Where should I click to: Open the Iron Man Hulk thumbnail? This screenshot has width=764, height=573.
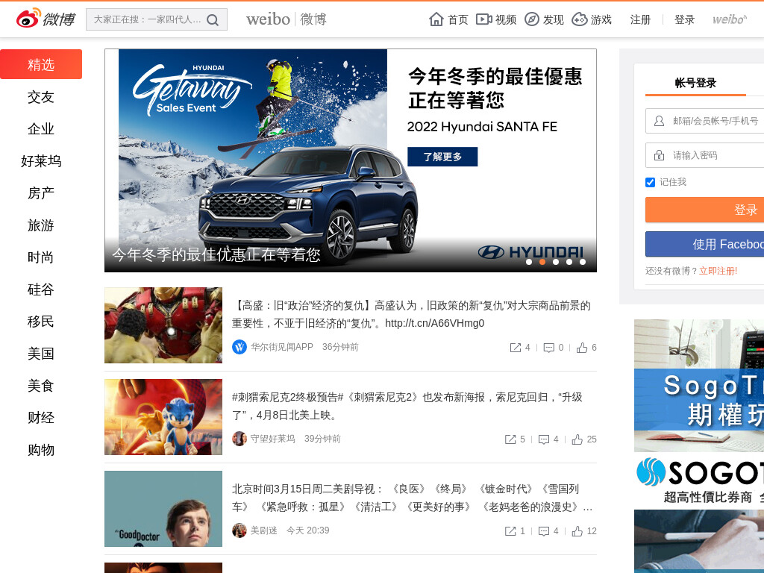coord(163,325)
